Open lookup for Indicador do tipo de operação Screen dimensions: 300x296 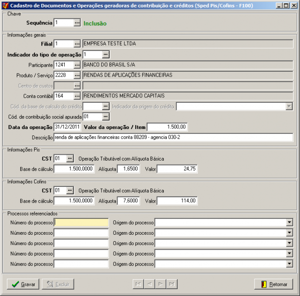pyautogui.click(x=106, y=54)
